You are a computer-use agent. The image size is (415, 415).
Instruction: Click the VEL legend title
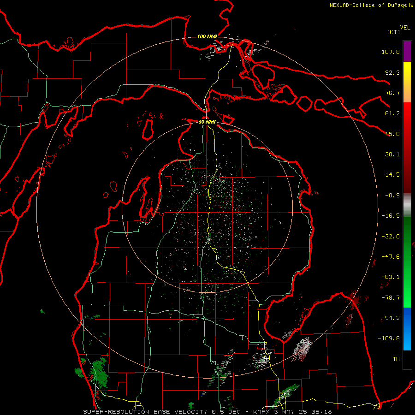tap(405, 28)
